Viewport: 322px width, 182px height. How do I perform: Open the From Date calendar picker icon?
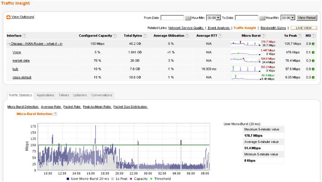coord(188,18)
